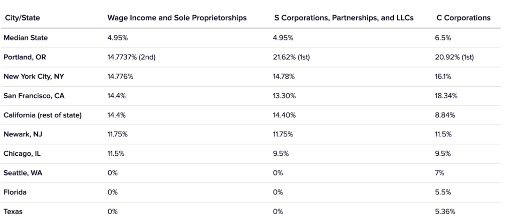Select the Florida row label
Image resolution: width=513 pixels, height=224 pixels.
[x=15, y=192]
